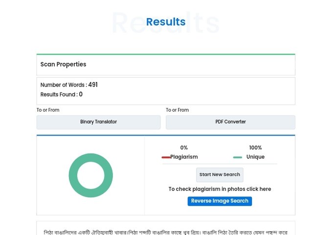Click the red Plagiarism legend marker
The image size is (313, 235).
166,158
